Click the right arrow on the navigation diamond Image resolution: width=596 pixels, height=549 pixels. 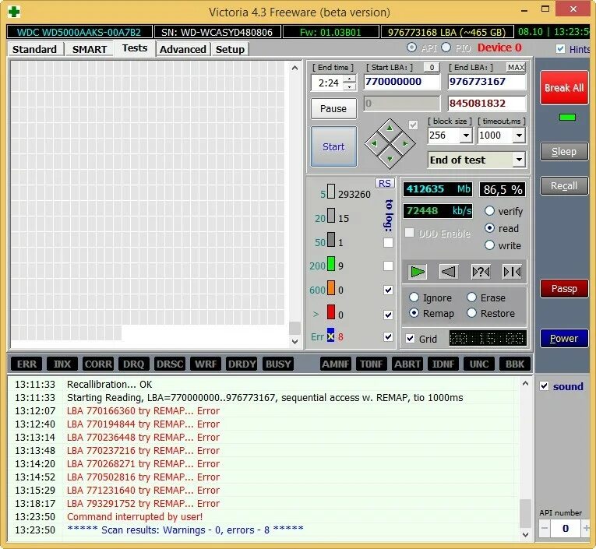pyautogui.click(x=405, y=143)
